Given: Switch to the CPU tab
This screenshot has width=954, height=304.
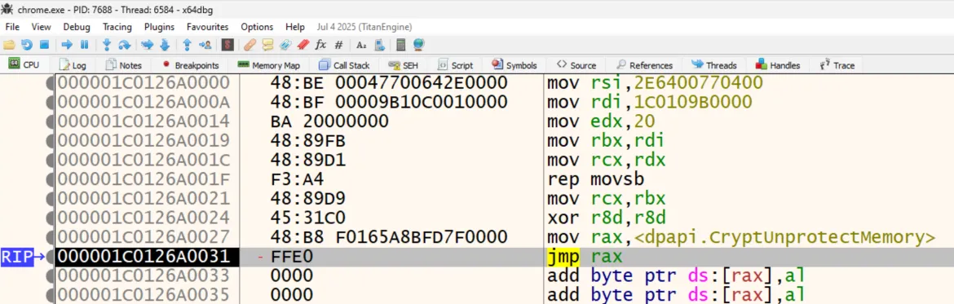Looking at the screenshot, I should 24,64.
